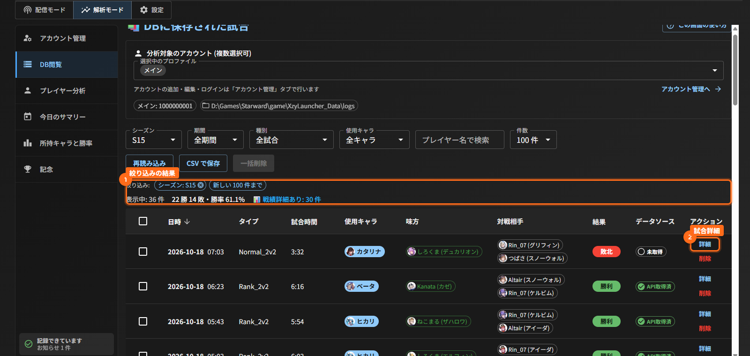The height and width of the screenshot is (356, 750).
Task: Sort by 日時 column arrow
Action: pos(187,222)
